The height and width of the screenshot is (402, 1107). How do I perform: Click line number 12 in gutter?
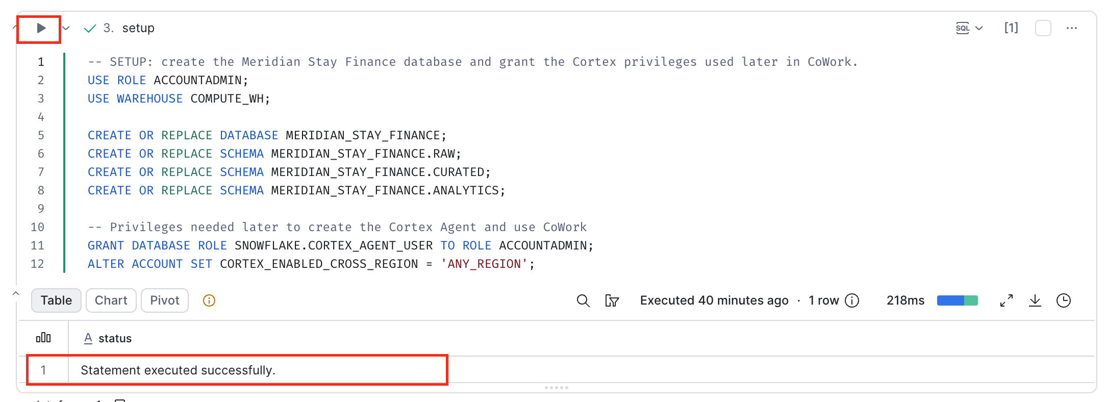(37, 264)
